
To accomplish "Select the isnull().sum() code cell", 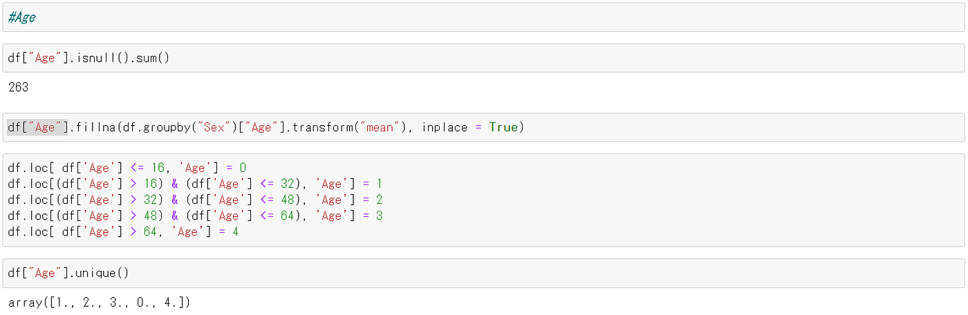I will pyautogui.click(x=483, y=58).
